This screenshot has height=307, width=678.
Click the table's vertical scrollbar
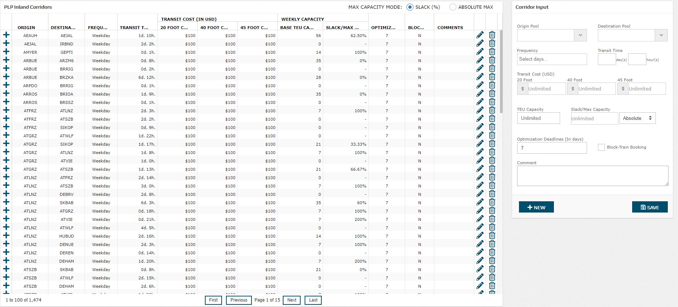click(501, 73)
